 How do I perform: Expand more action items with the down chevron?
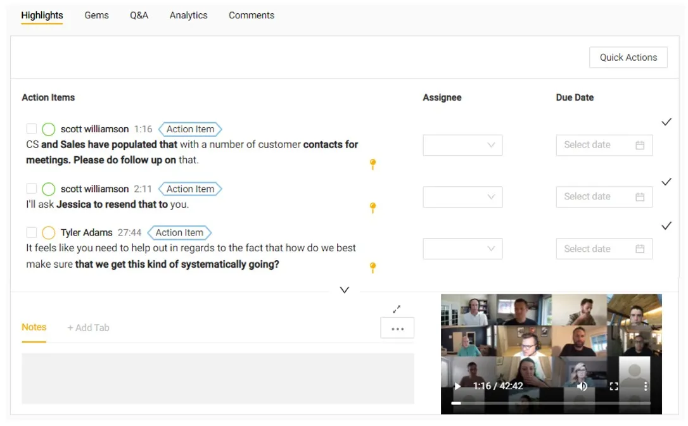(x=345, y=290)
